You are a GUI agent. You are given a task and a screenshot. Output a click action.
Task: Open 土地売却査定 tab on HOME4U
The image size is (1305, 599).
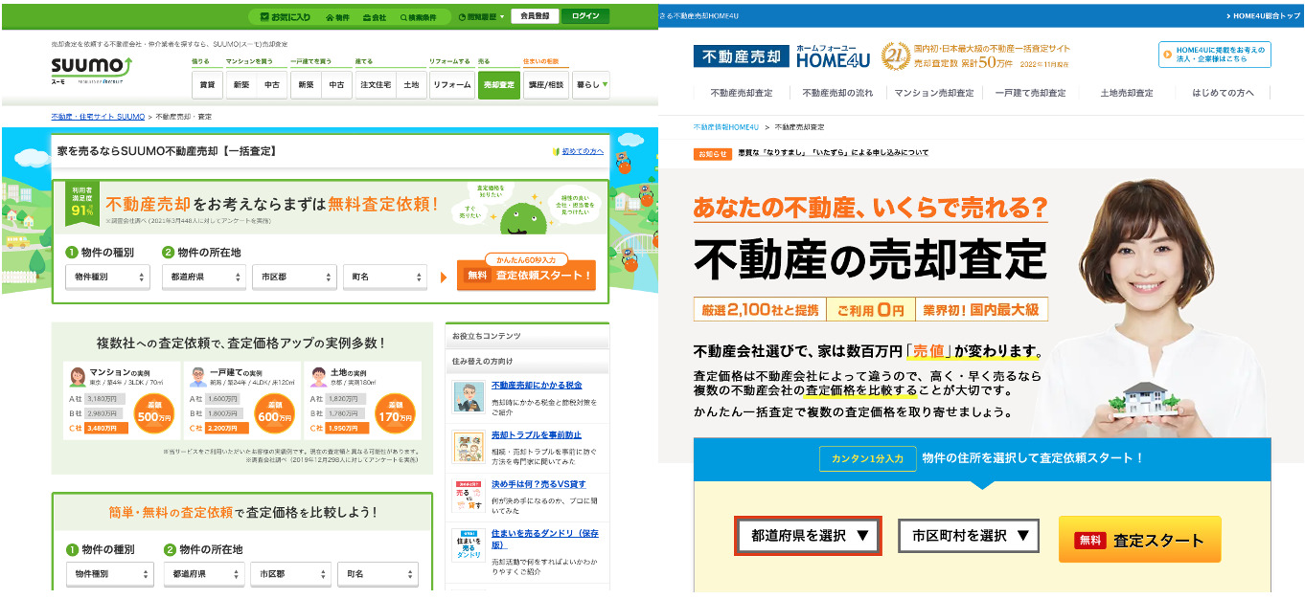[1126, 93]
